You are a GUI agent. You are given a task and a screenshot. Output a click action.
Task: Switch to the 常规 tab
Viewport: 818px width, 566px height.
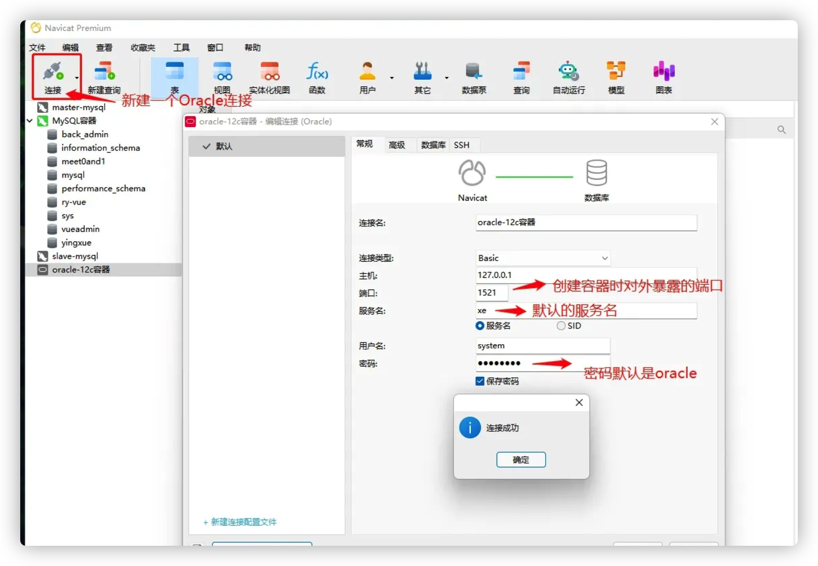365,144
